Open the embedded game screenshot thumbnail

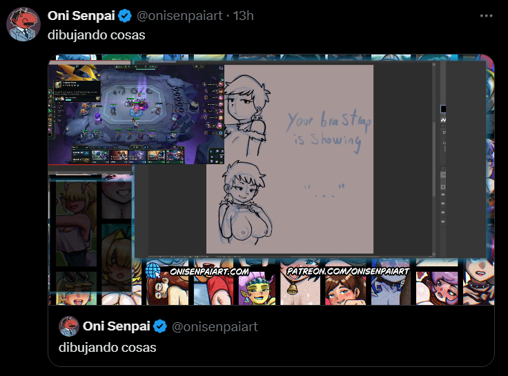(136, 115)
